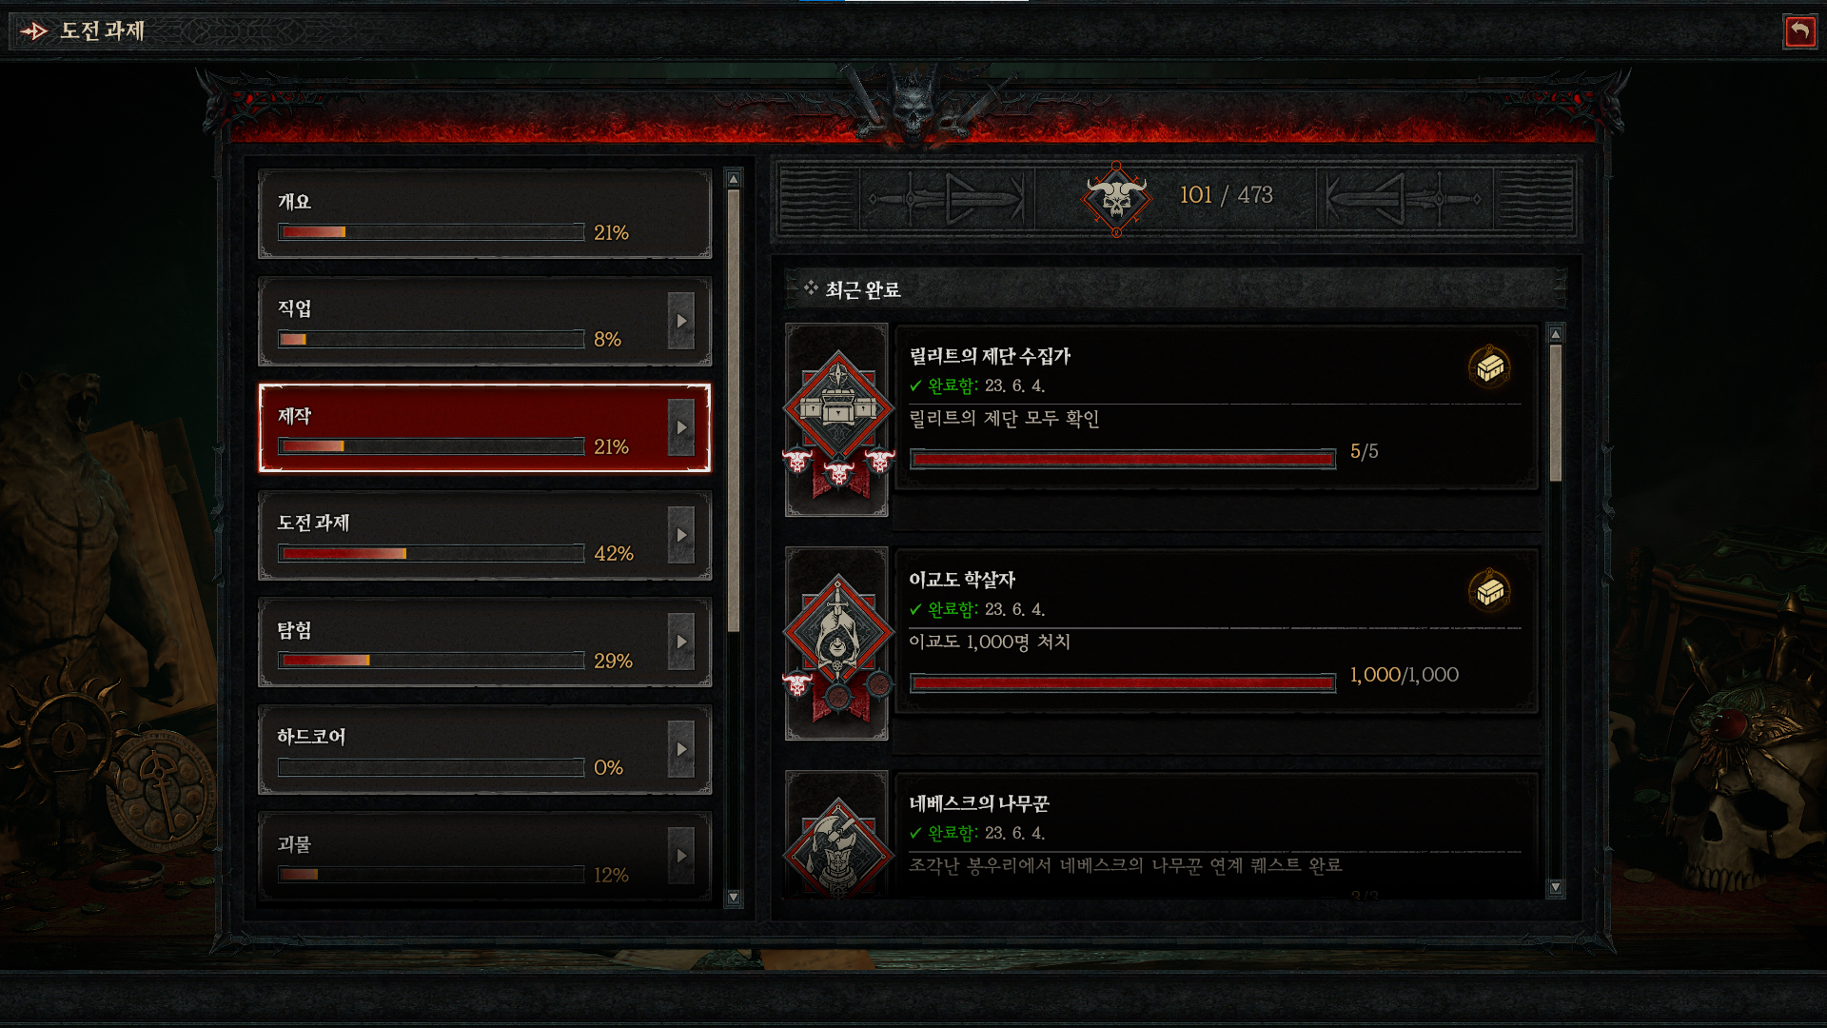Click the 이교도 학살자 reward chest icon
1827x1028 pixels.
[x=1490, y=590]
